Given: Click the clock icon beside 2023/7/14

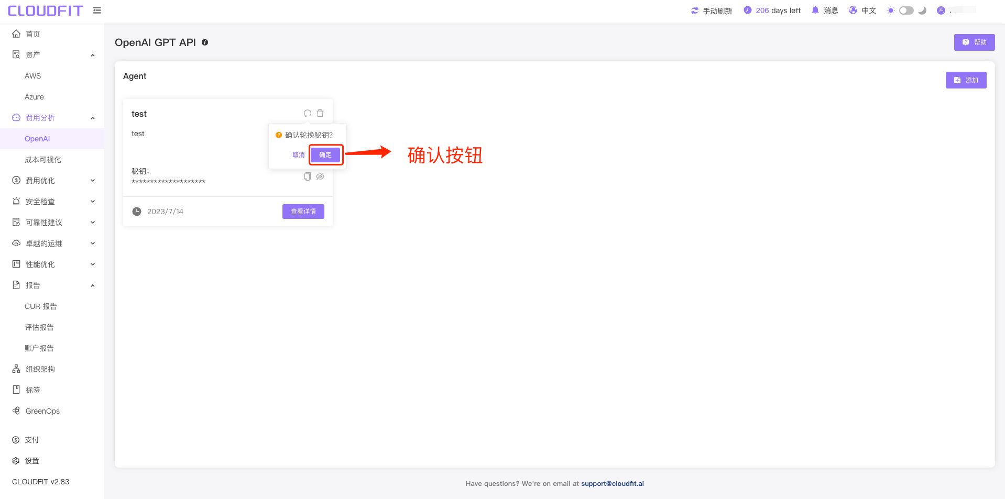Looking at the screenshot, I should point(137,212).
